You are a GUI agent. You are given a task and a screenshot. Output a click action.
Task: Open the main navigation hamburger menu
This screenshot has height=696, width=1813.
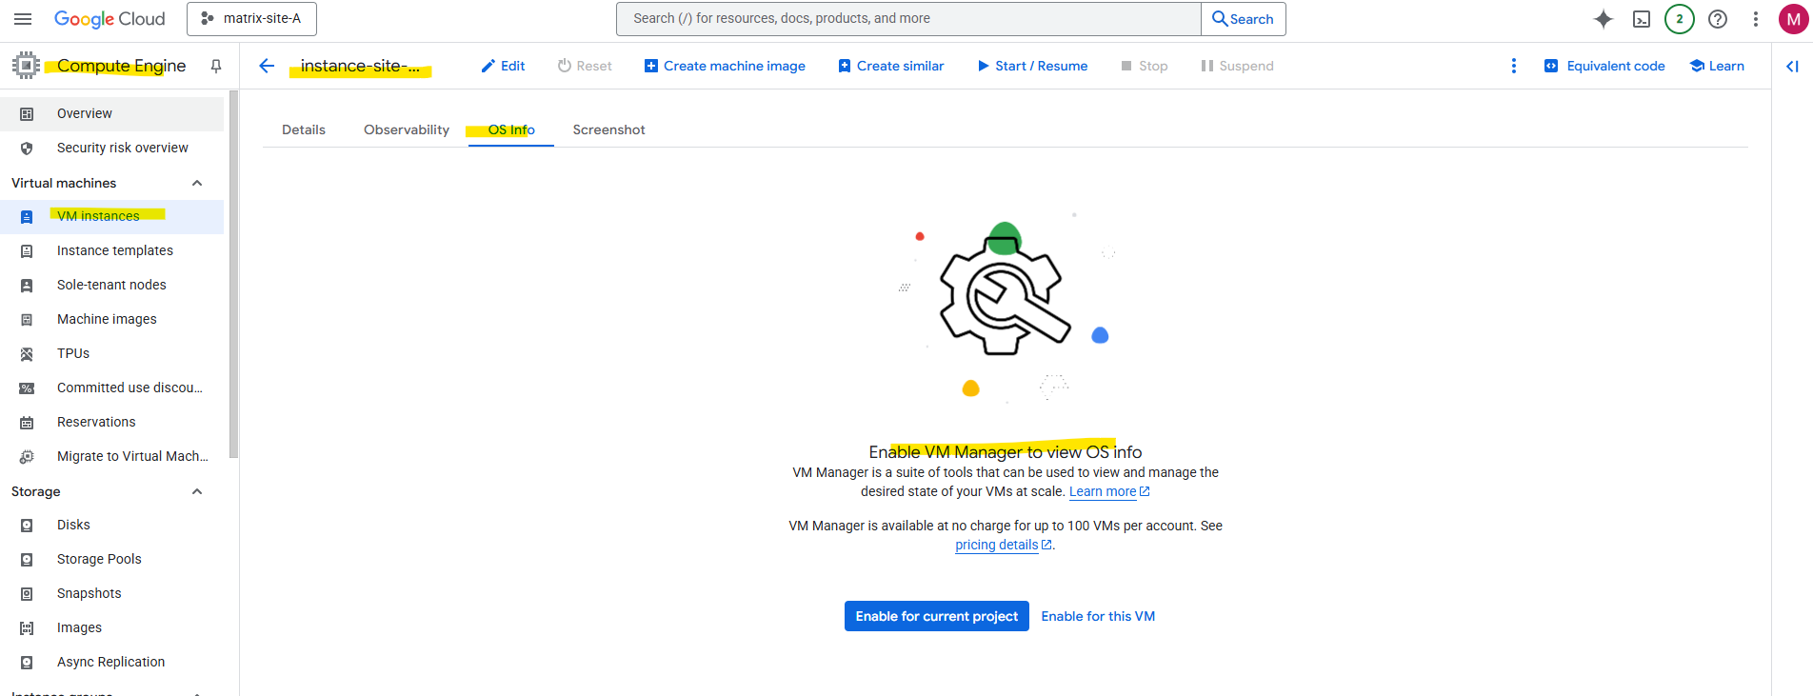click(x=23, y=19)
